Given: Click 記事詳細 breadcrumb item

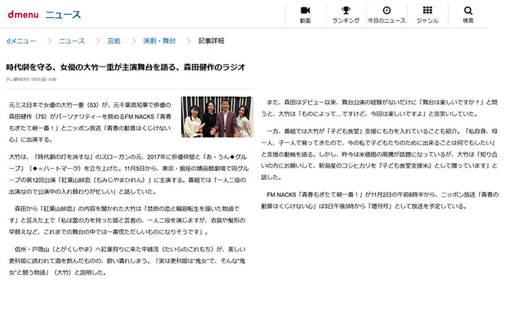Looking at the screenshot, I should click(211, 42).
